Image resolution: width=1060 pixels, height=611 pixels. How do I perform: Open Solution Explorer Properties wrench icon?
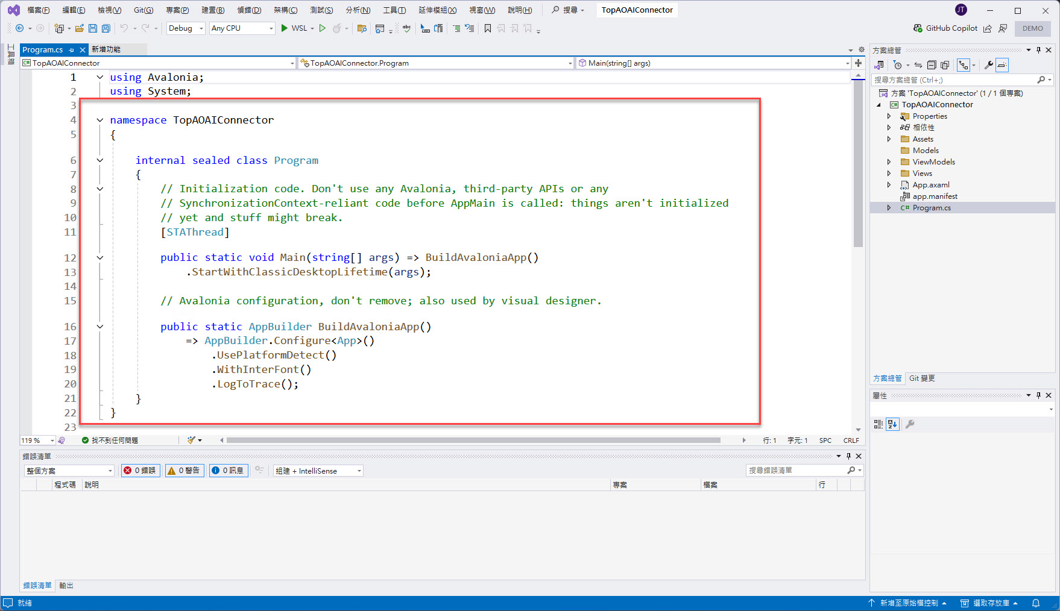pyautogui.click(x=989, y=65)
